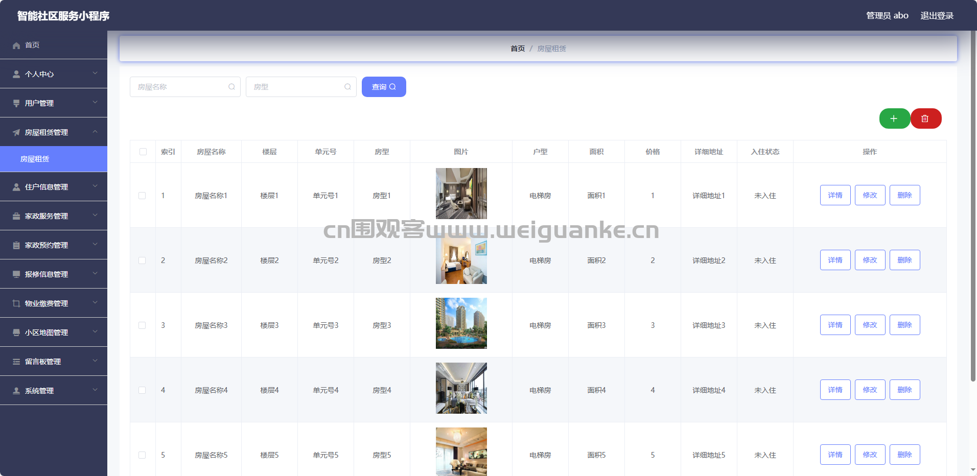The image size is (977, 476).
Task: Click 修改 for row 房屋名称2
Action: coord(870,260)
